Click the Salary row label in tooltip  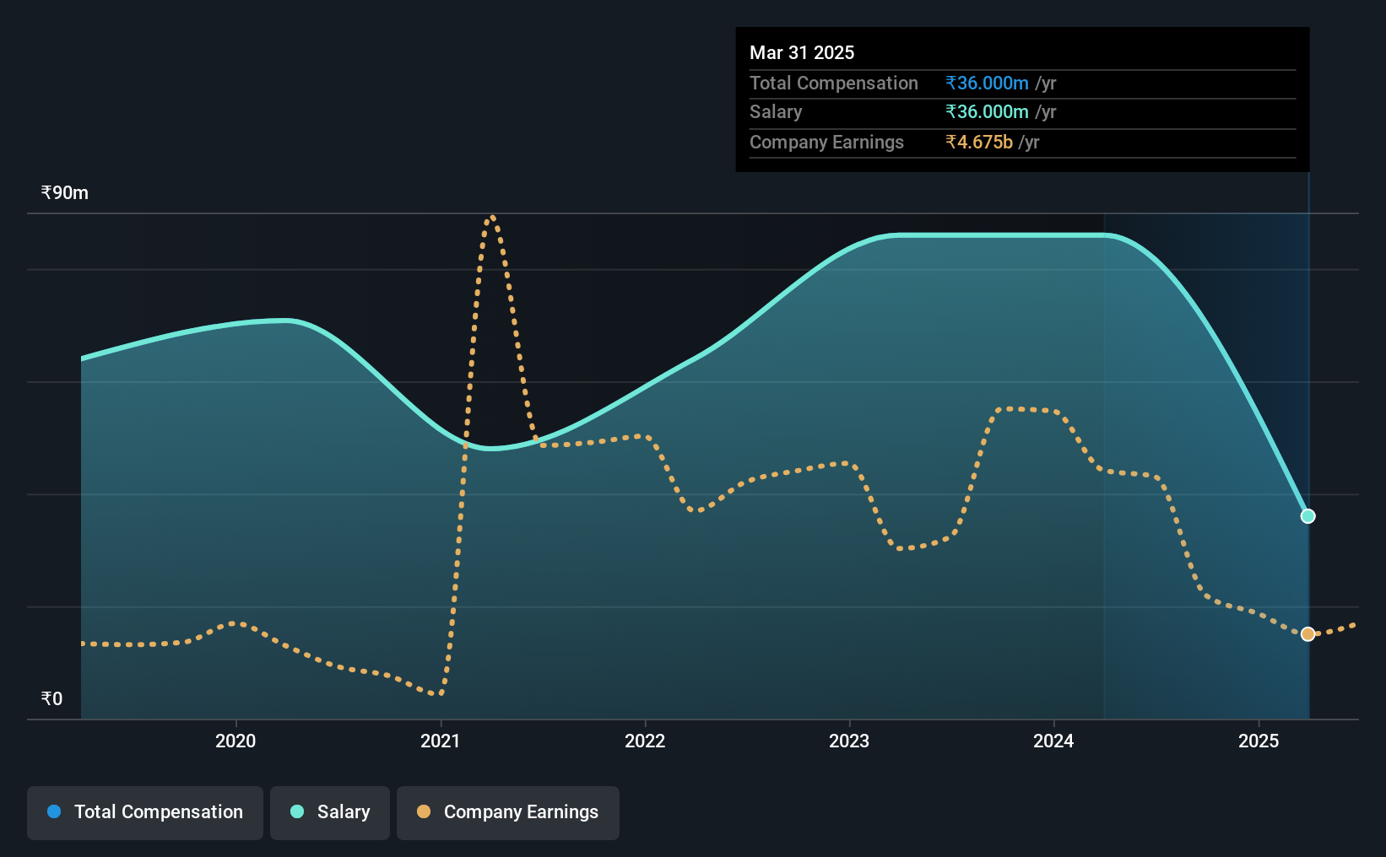pos(776,112)
